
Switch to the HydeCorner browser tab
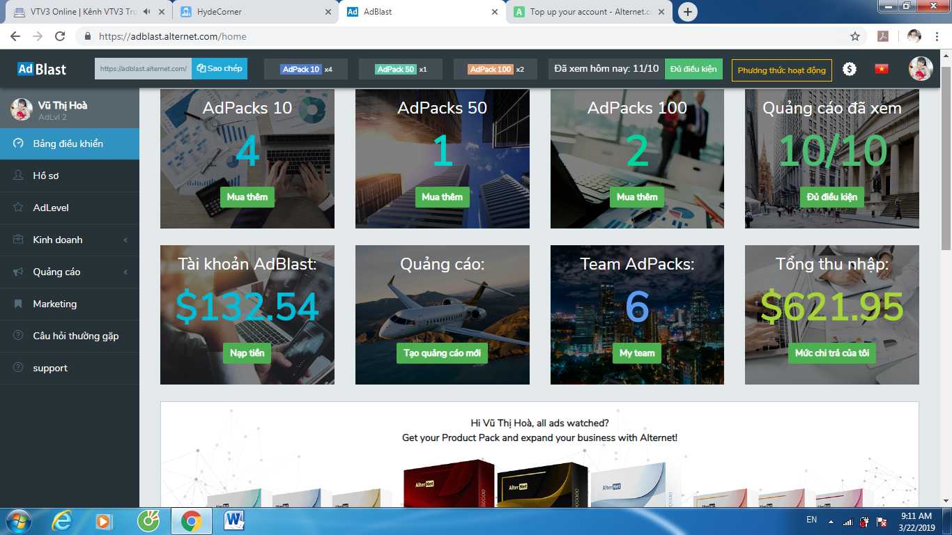click(255, 12)
